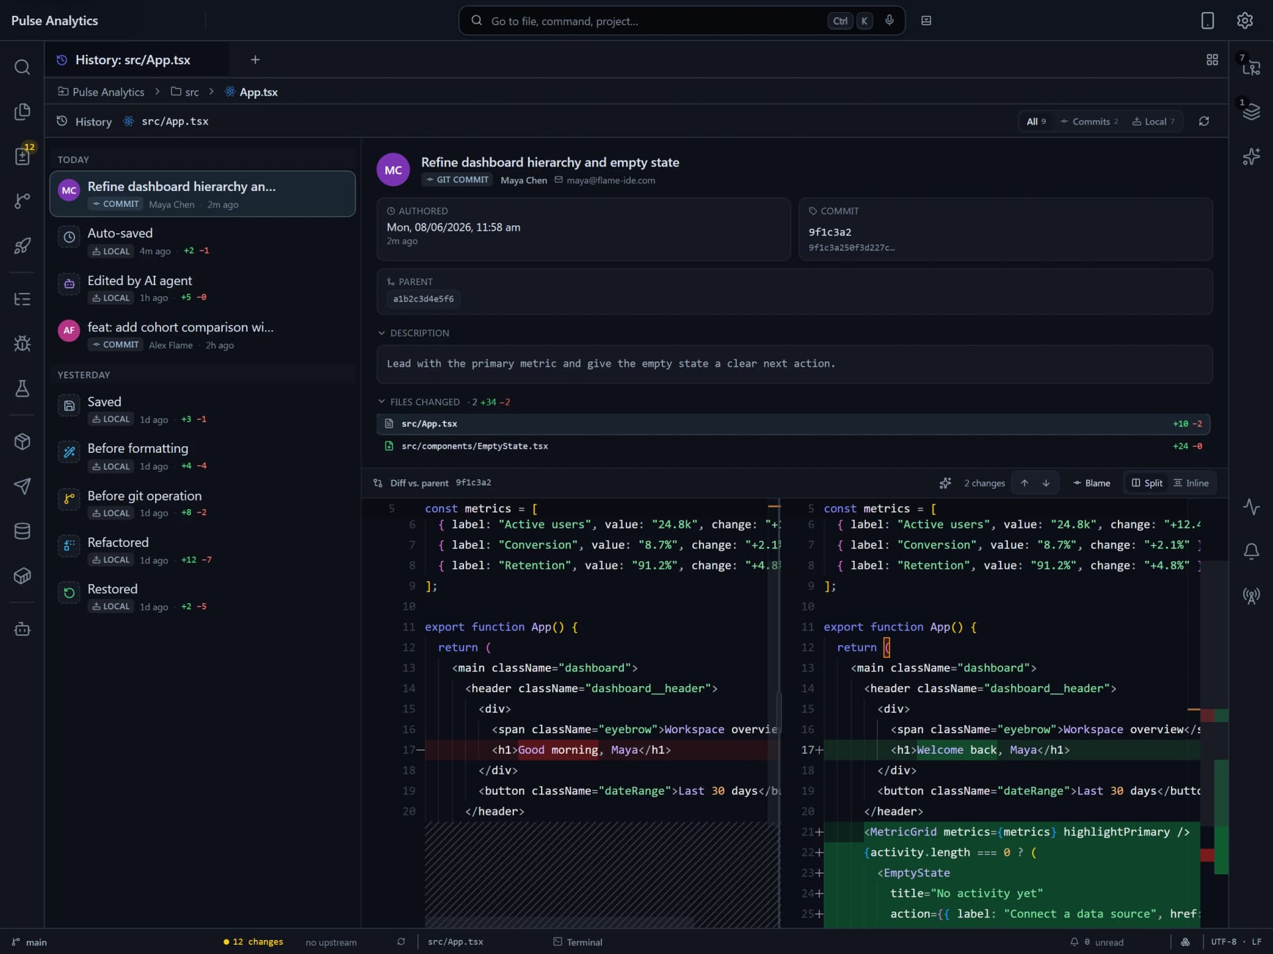Viewport: 1273px width, 954px height.
Task: Open the package cube icon in sidebar
Action: tap(22, 442)
